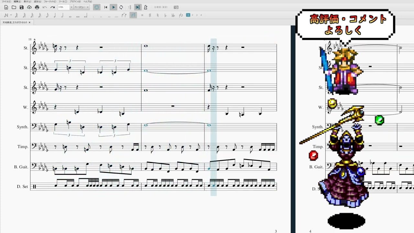
Task: Close the 天地創造 score tab
Action: (x=29, y=22)
